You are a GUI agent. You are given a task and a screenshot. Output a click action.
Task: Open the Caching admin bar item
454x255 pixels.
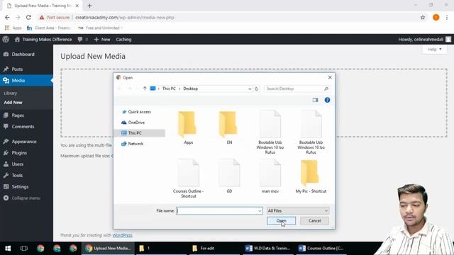coord(123,40)
